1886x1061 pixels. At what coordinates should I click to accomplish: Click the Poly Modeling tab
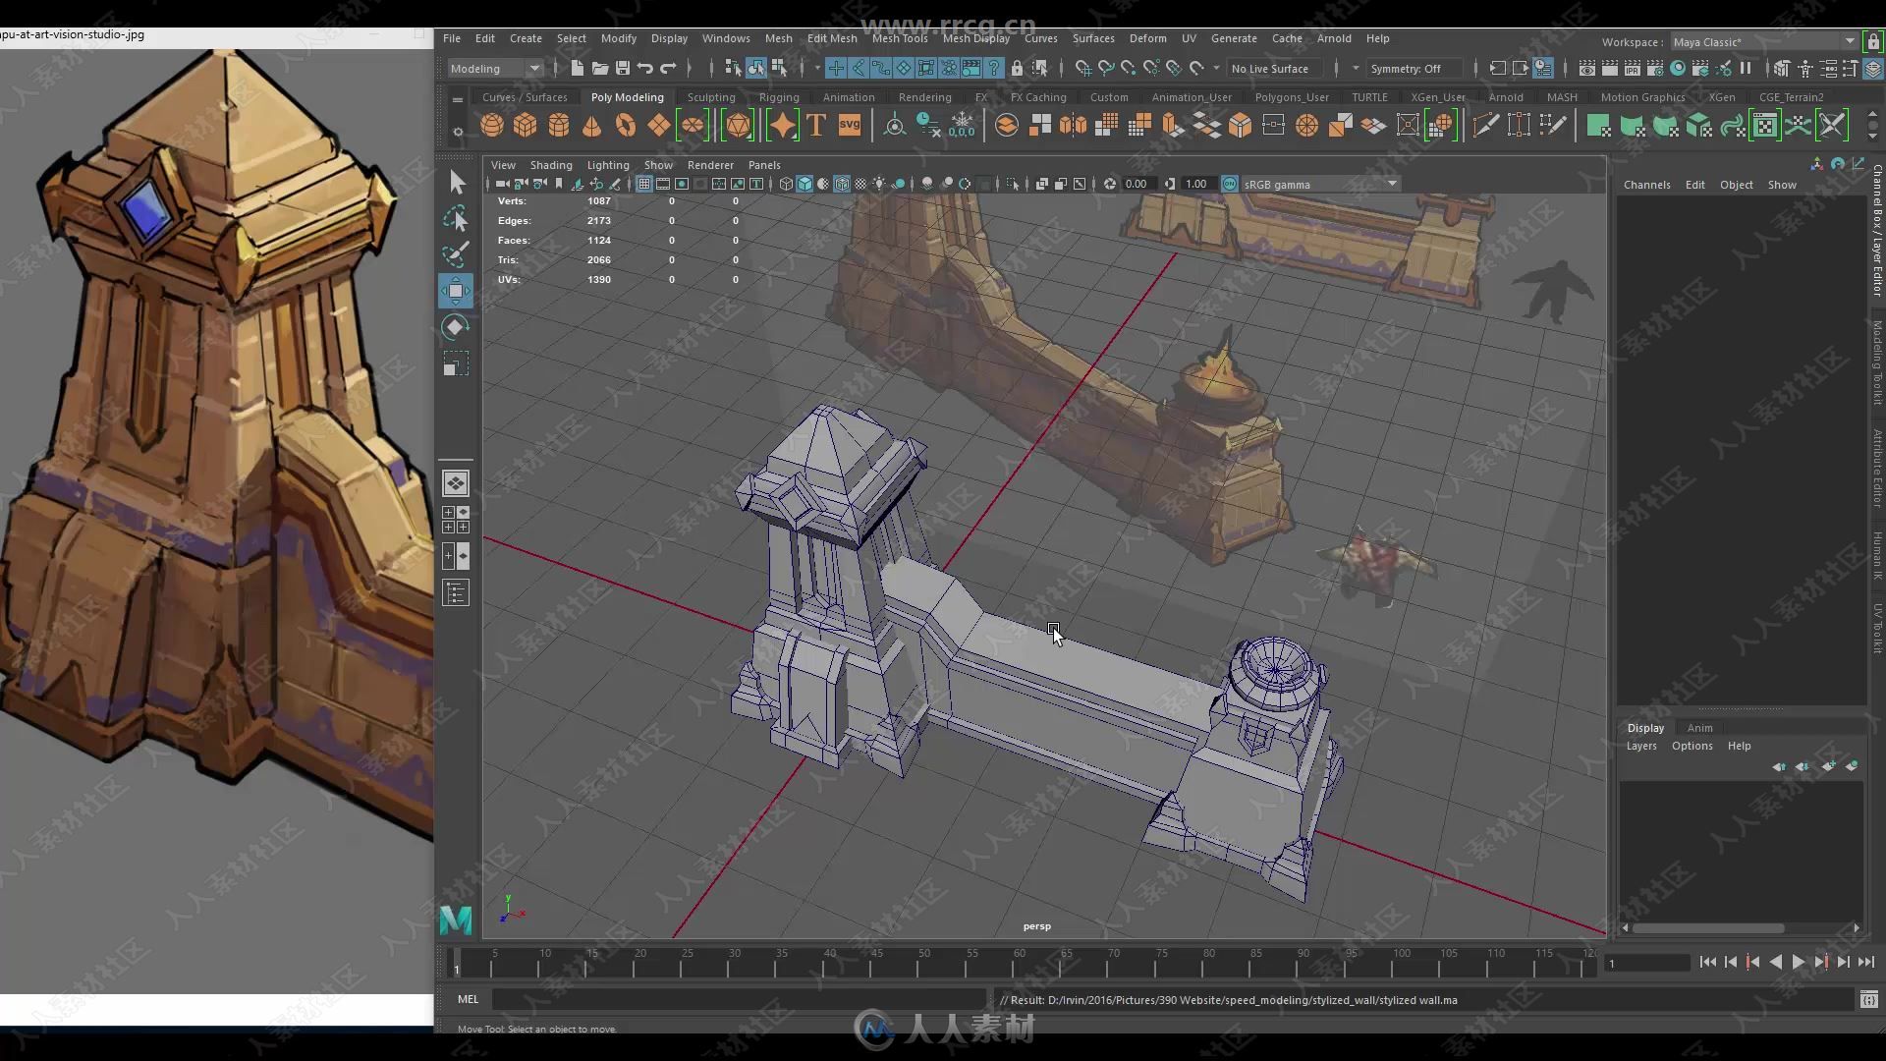click(627, 97)
